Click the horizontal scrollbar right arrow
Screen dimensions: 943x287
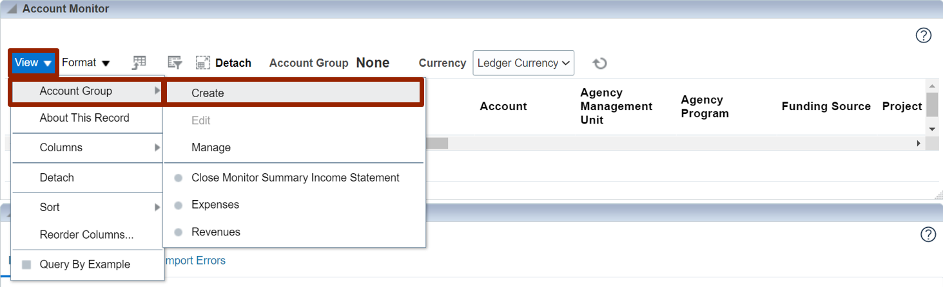click(919, 143)
